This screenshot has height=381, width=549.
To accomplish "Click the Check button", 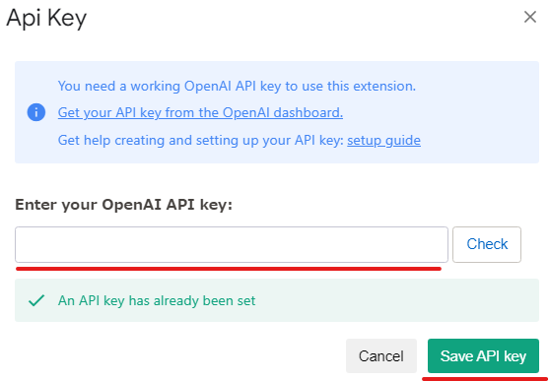I will click(487, 244).
